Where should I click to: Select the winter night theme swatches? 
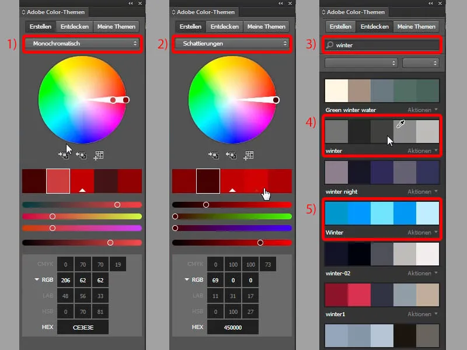[x=382, y=172]
